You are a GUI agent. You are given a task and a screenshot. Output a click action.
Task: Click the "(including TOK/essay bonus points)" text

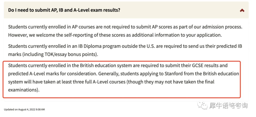tap(60, 54)
